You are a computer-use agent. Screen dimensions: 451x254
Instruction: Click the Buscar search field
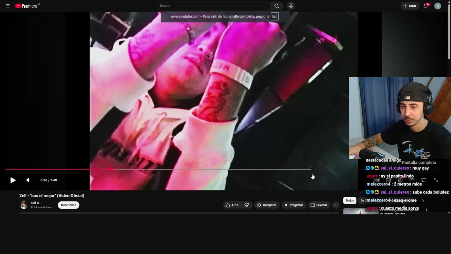tap(214, 6)
